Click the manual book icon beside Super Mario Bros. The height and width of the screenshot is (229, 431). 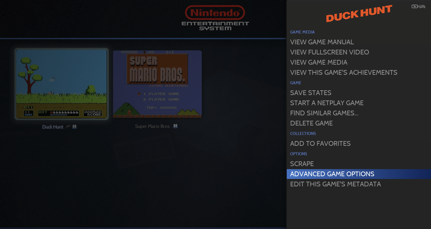click(x=175, y=126)
